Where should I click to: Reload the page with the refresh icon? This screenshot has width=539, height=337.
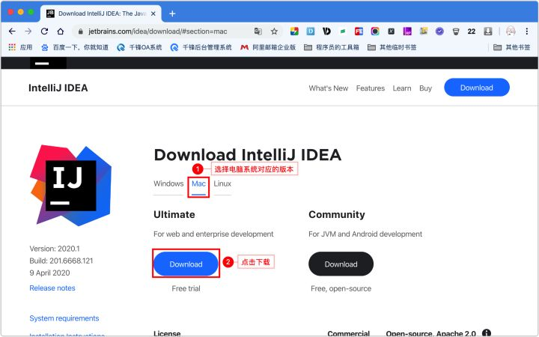point(44,31)
